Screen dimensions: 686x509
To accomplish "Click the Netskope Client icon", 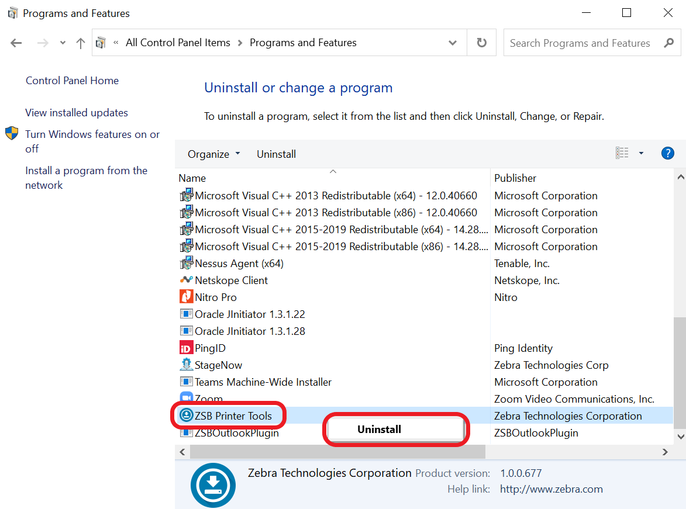I will 186,281.
